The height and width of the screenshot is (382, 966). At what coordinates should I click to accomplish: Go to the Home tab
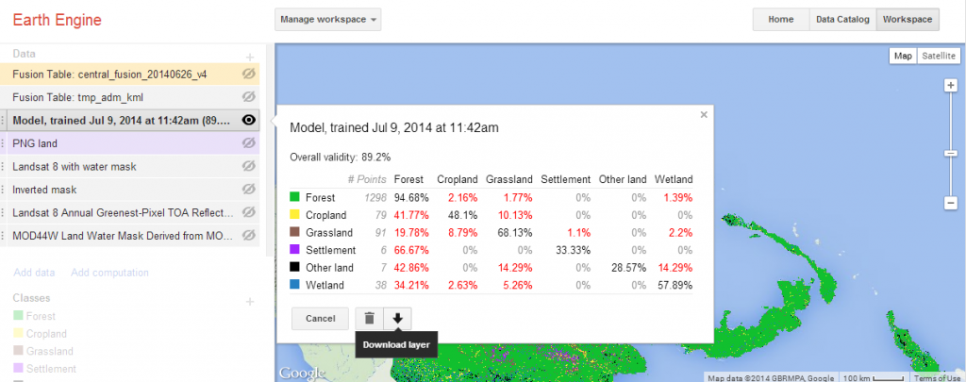point(780,19)
